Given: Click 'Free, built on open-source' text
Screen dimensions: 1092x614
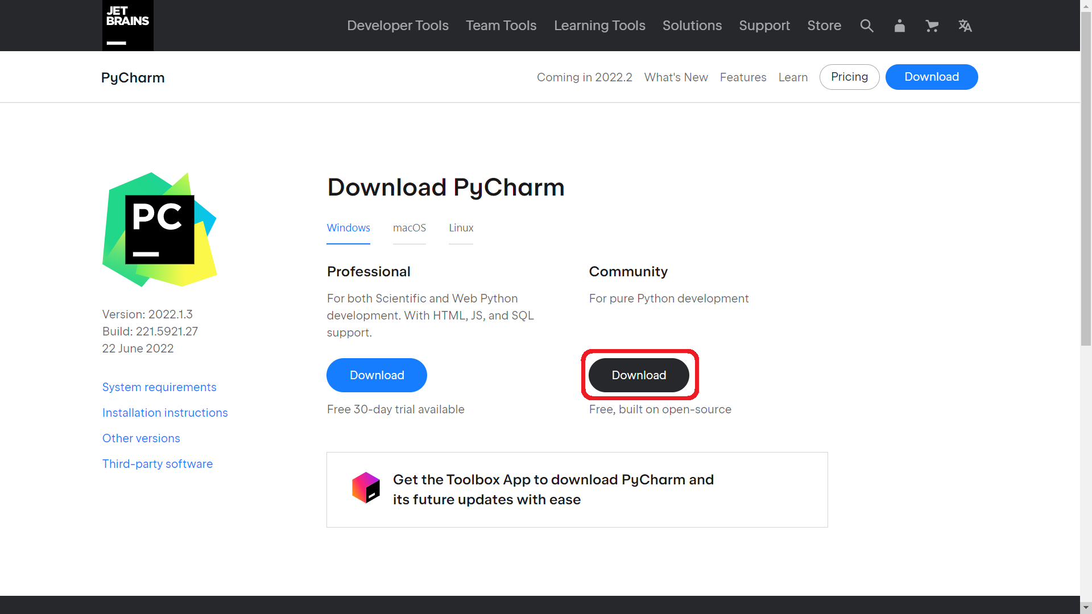Looking at the screenshot, I should click(660, 409).
